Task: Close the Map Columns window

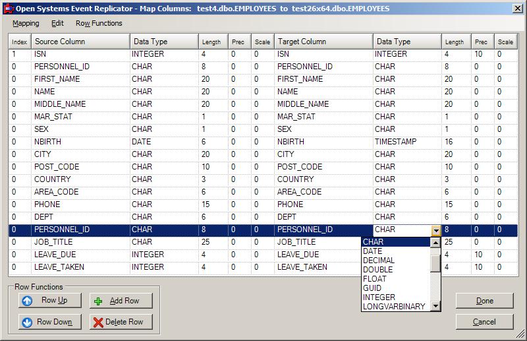Action: [x=518, y=9]
